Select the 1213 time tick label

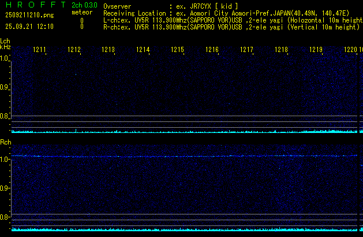108,50
